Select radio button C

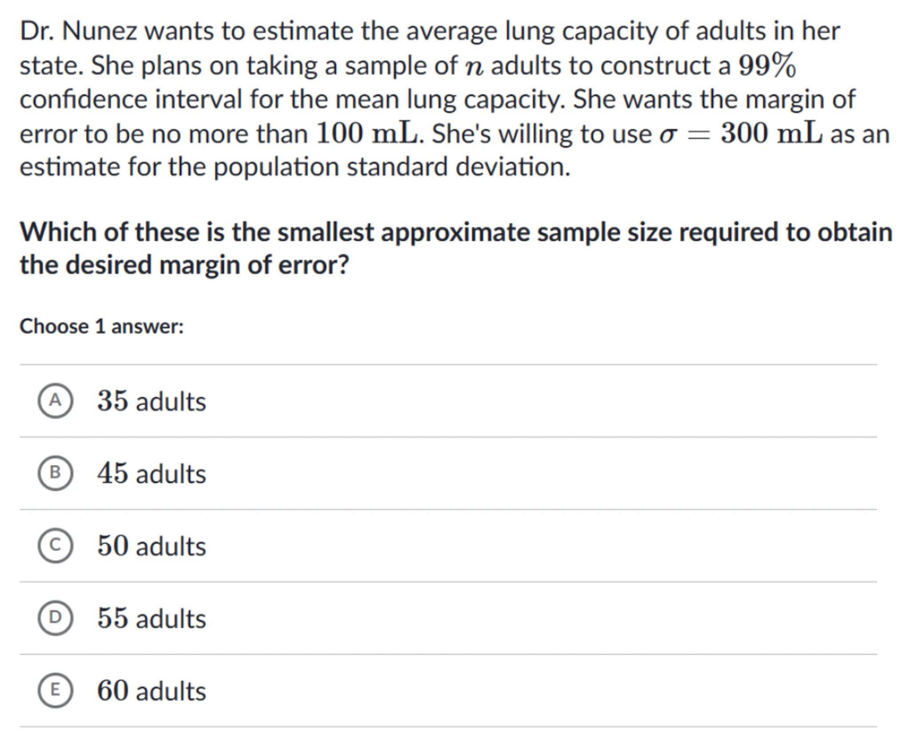coord(55,545)
